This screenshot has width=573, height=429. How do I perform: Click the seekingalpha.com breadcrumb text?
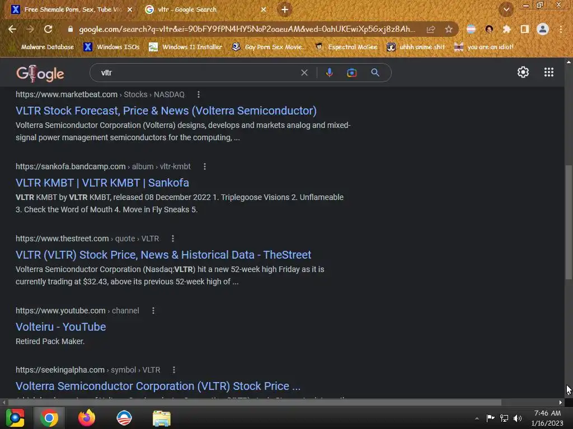pyautogui.click(x=88, y=370)
